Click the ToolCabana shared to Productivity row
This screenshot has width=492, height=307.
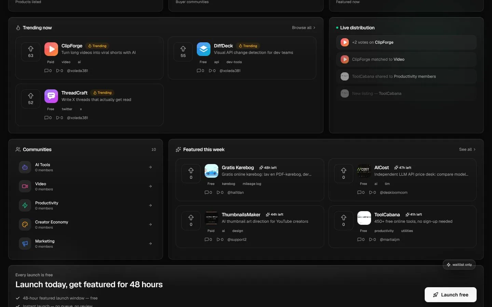pos(406,76)
